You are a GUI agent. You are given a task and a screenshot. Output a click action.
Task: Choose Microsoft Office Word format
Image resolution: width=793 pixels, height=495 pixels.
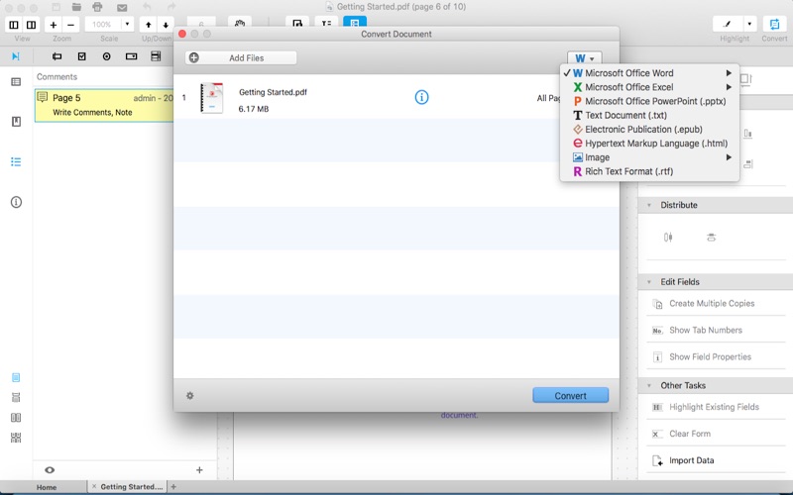click(649, 73)
